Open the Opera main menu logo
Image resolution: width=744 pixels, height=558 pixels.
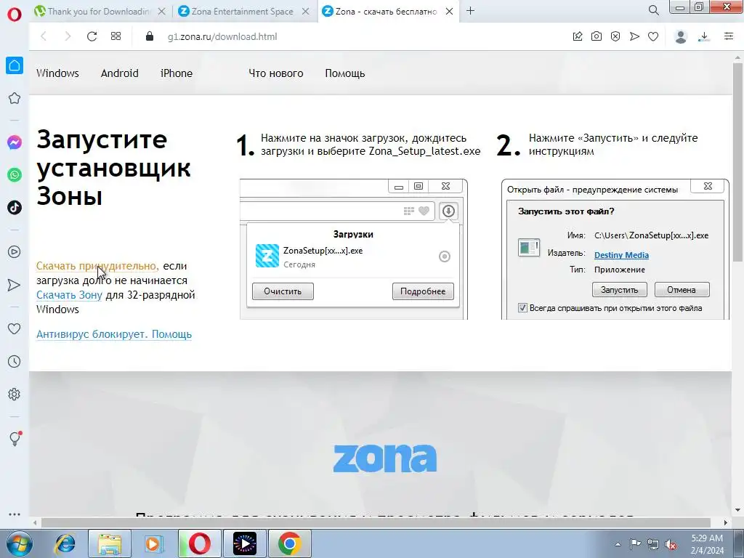(15, 15)
